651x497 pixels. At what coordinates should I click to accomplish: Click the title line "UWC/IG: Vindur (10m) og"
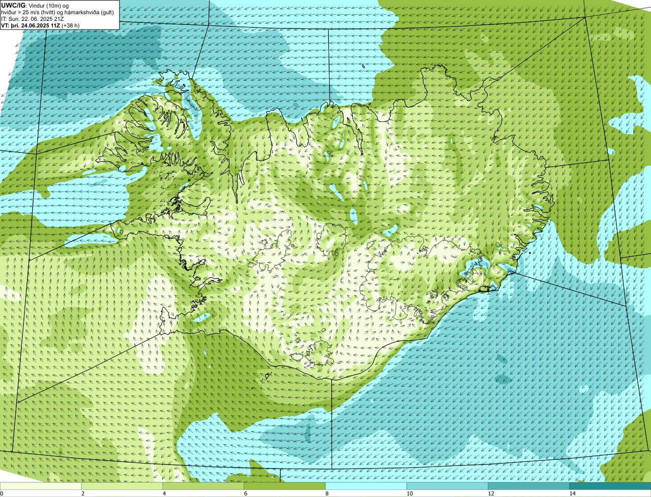click(x=35, y=5)
